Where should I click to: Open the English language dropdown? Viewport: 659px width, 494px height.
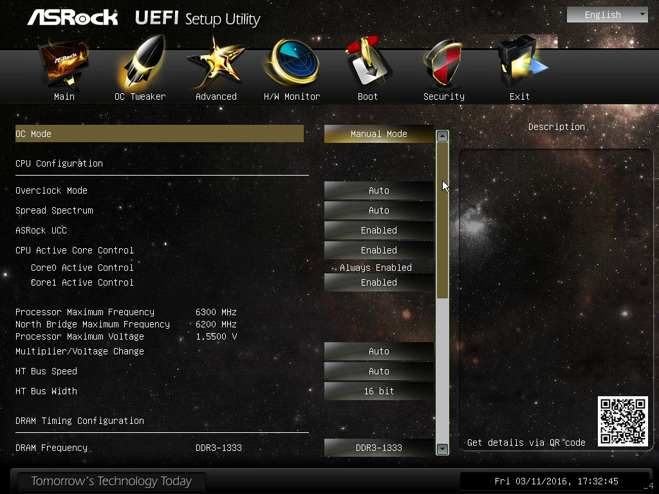(x=608, y=15)
